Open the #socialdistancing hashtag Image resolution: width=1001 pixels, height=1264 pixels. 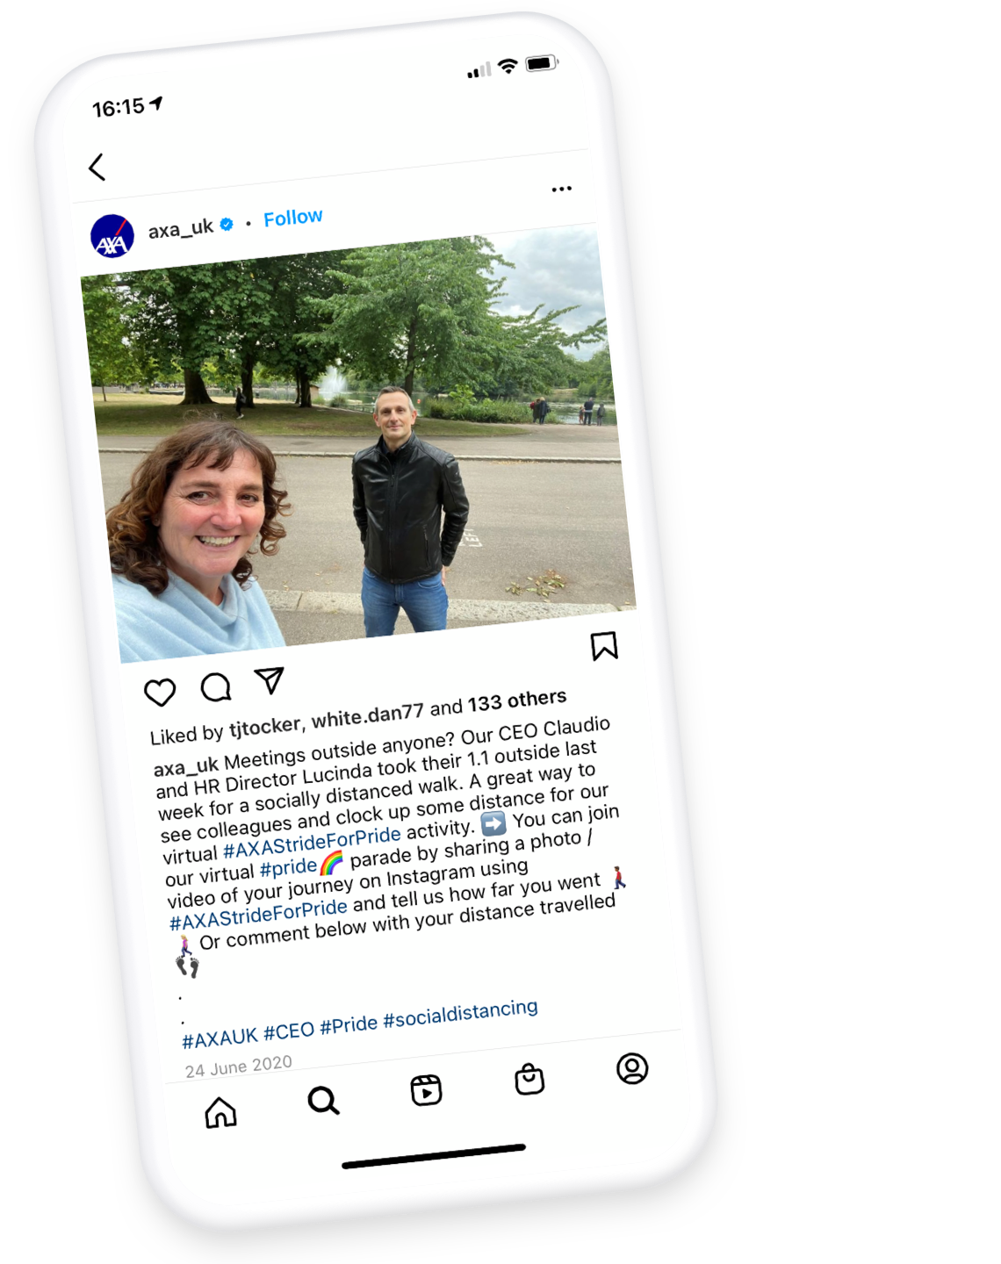[460, 1014]
